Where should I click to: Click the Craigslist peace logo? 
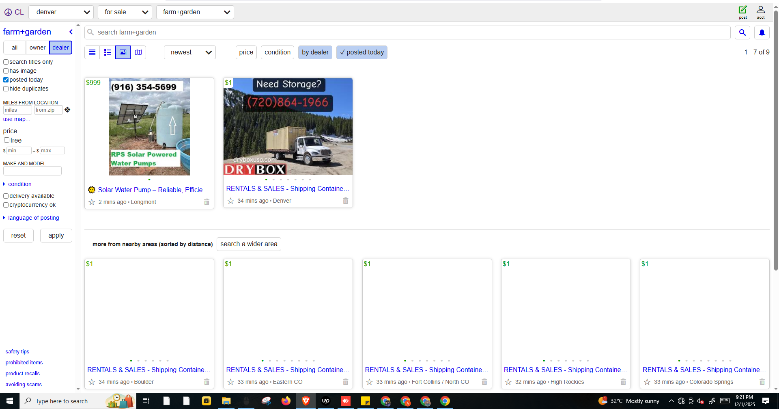click(8, 12)
